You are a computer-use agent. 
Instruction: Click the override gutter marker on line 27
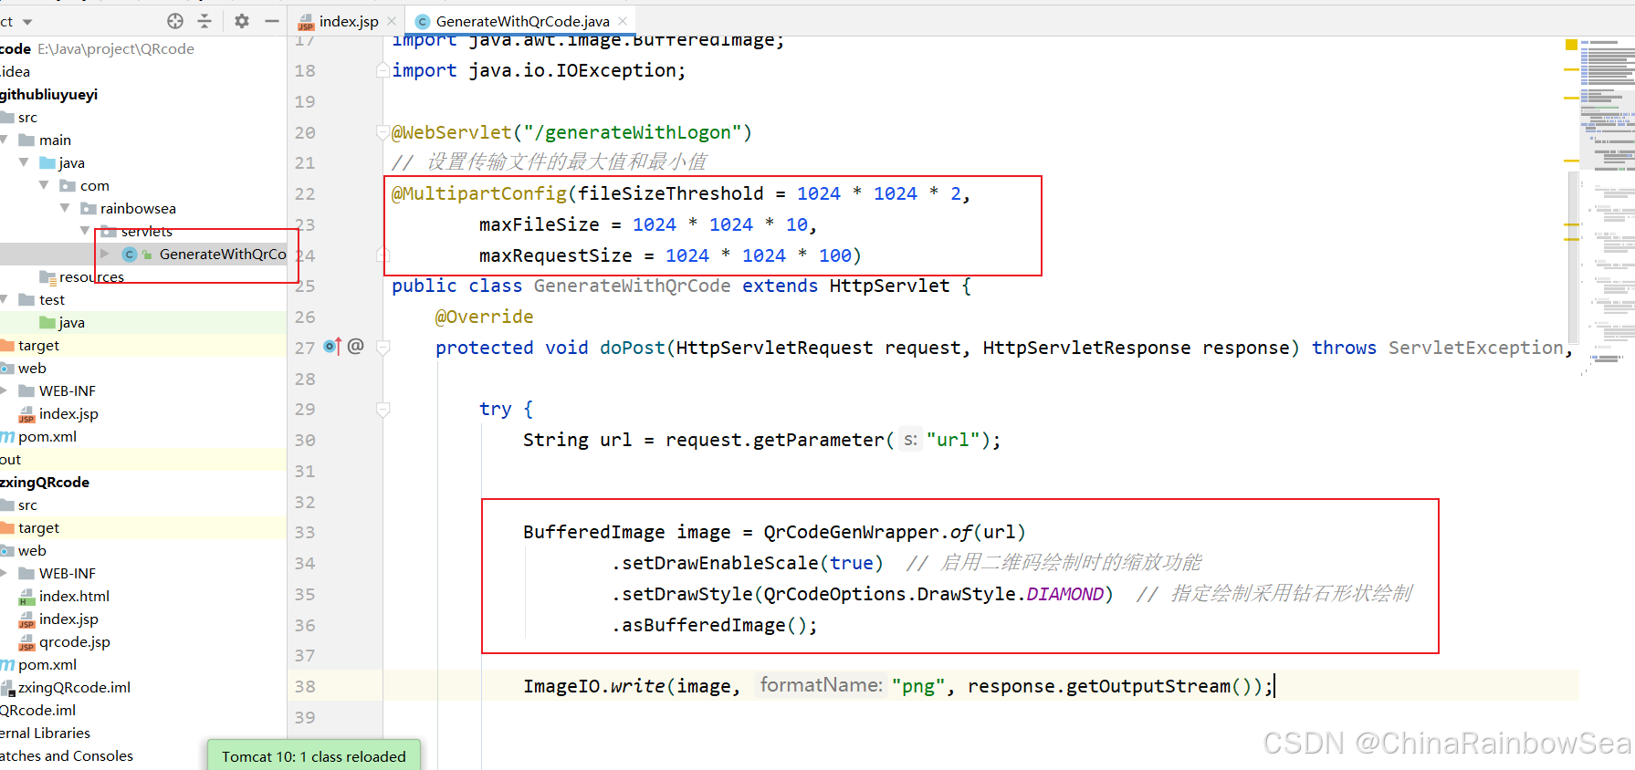coord(332,347)
